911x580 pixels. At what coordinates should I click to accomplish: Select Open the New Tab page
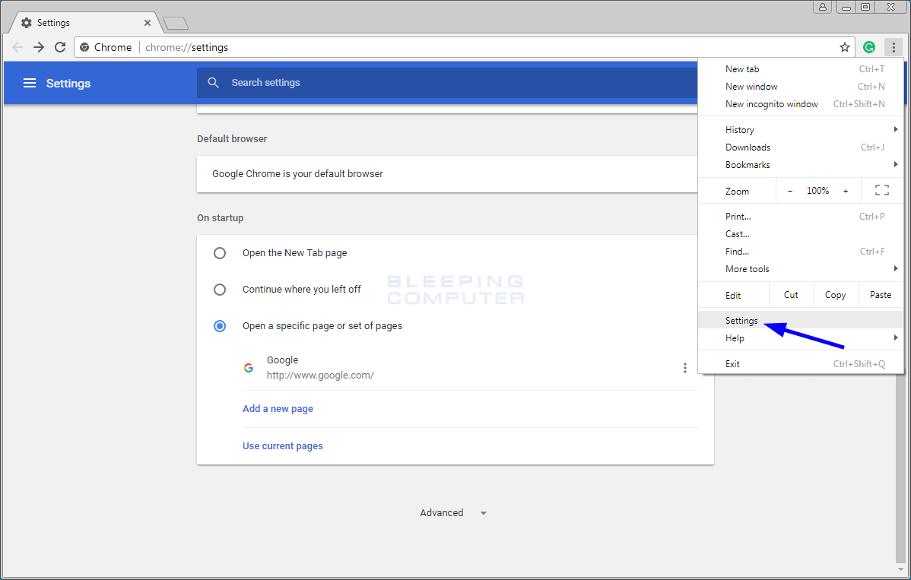click(x=220, y=253)
